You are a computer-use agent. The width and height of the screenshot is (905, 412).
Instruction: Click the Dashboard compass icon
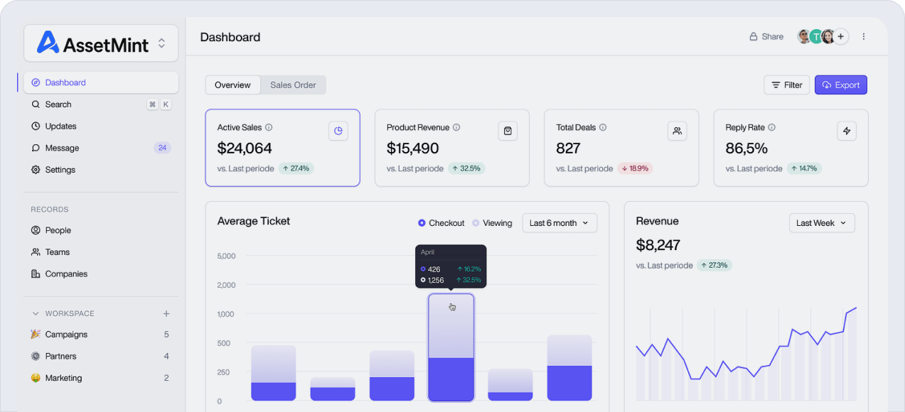[x=36, y=82]
